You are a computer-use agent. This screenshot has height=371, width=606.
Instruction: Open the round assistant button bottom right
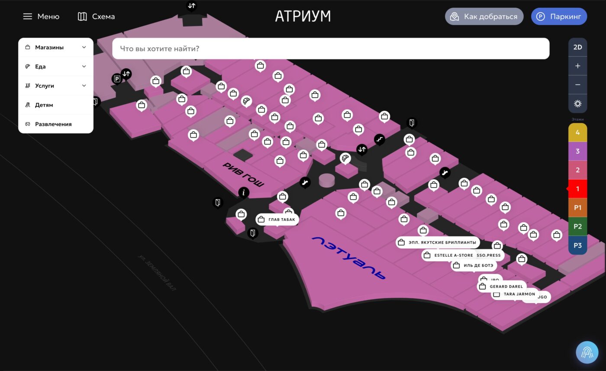[587, 352]
